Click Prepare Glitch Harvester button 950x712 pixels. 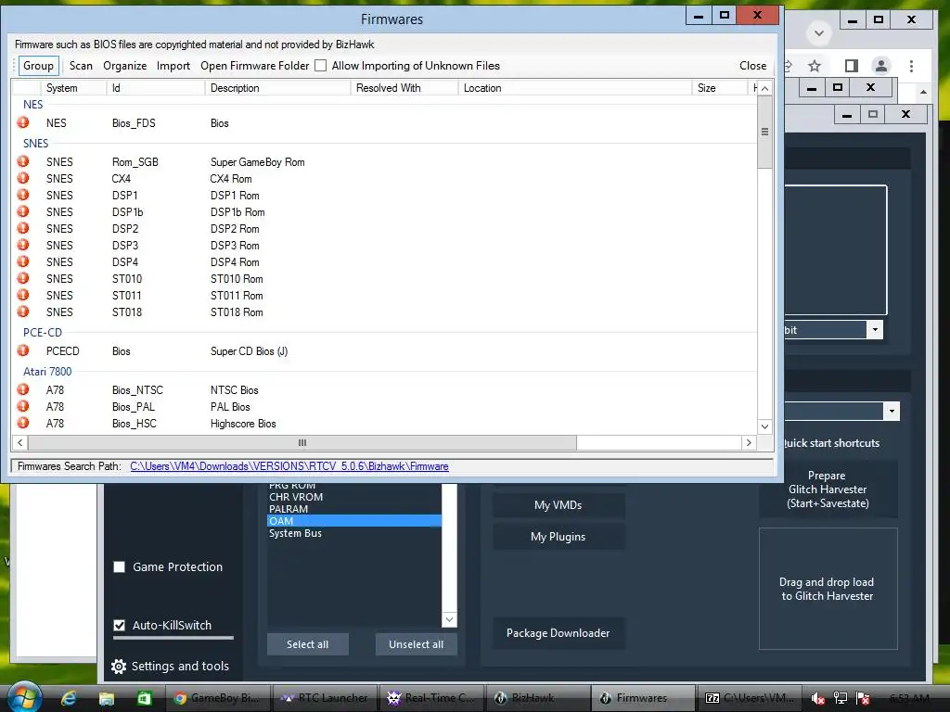[828, 489]
